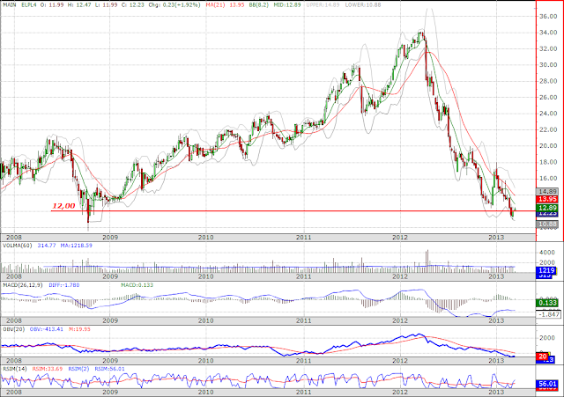Image resolution: width=564 pixels, height=397 pixels.
Task: Click 2012 on the main price chart time axis
Action: [x=400, y=237]
